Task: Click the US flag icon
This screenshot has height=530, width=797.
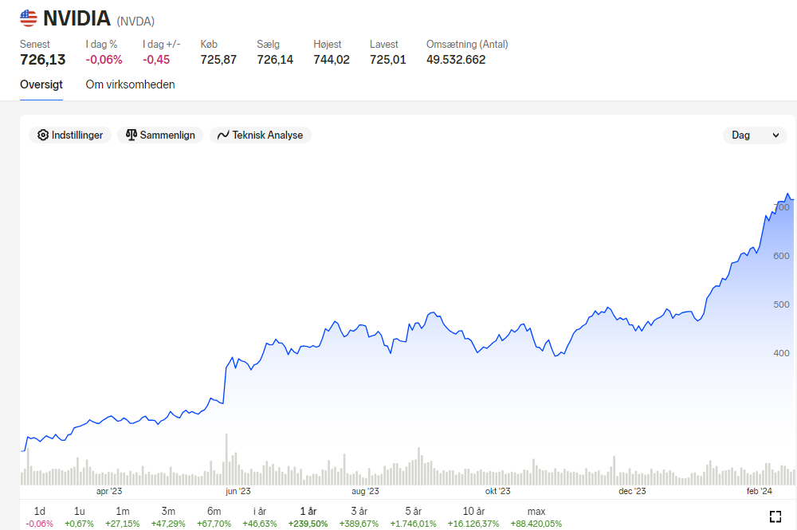Action: pyautogui.click(x=29, y=18)
